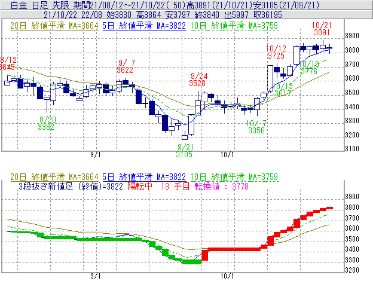Click the 8/20 3382 low label

pyautogui.click(x=47, y=123)
